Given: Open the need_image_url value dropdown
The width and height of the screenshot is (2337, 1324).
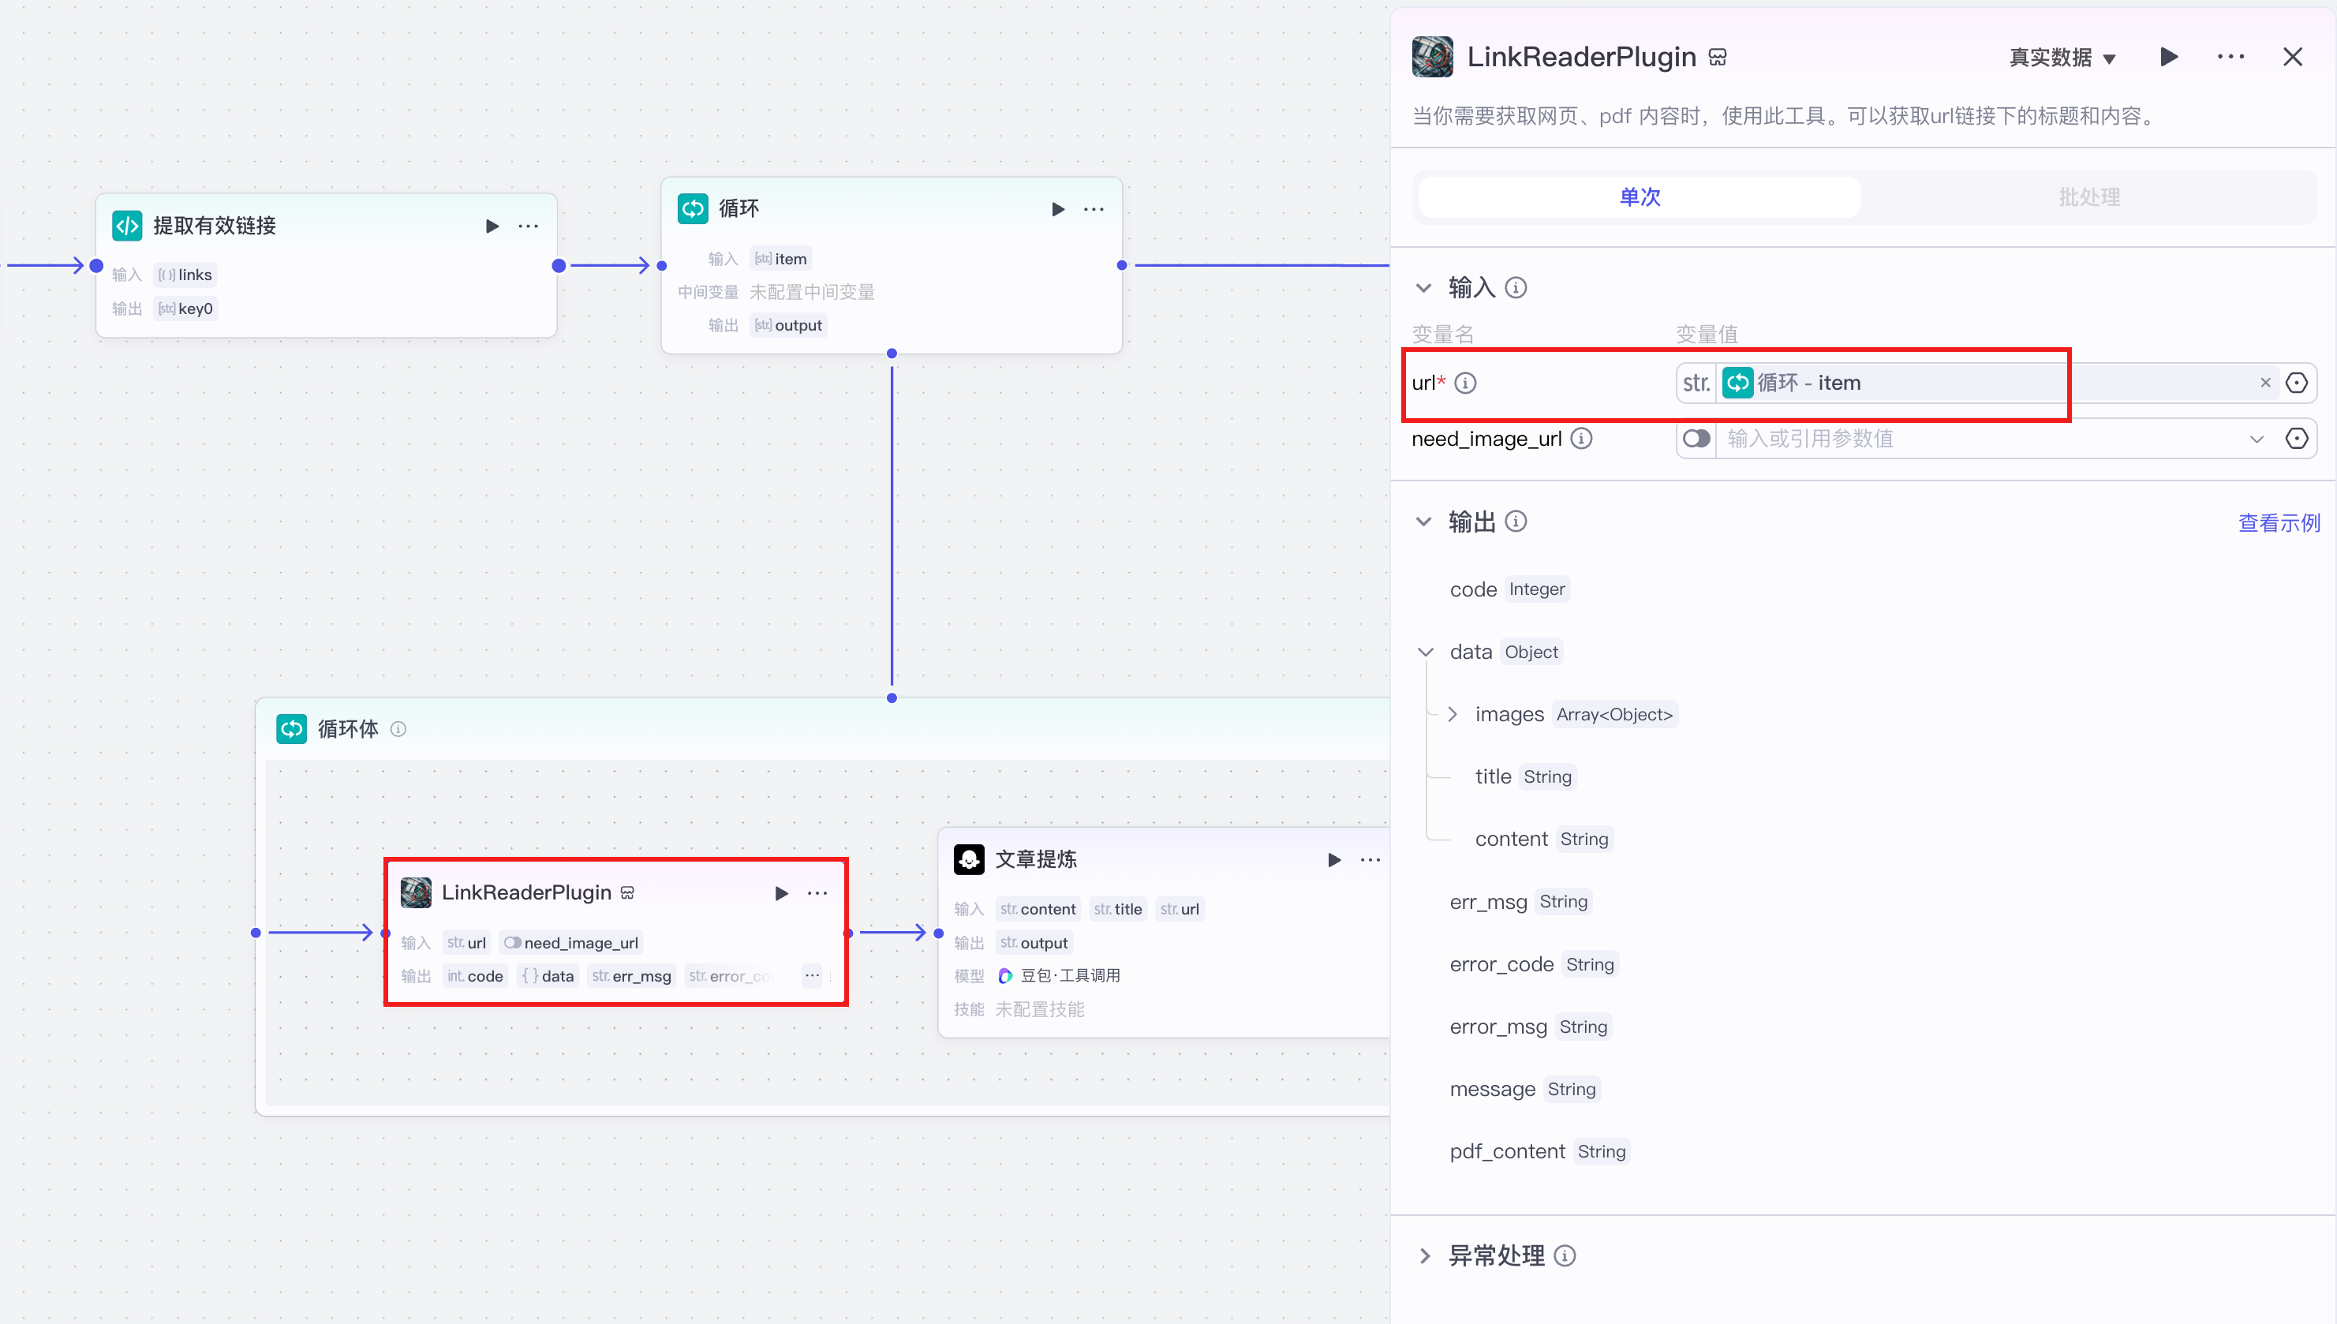Looking at the screenshot, I should [x=2256, y=439].
